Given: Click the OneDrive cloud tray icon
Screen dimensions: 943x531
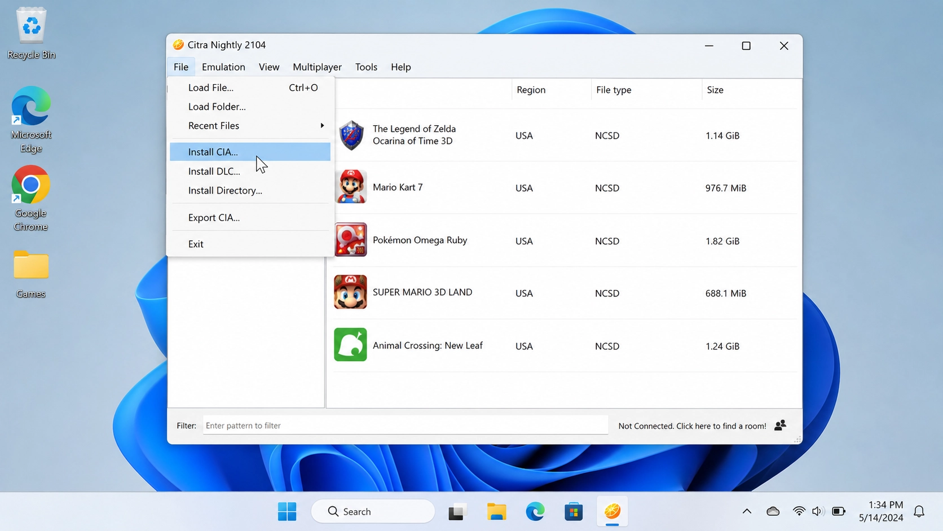Looking at the screenshot, I should tap(773, 512).
